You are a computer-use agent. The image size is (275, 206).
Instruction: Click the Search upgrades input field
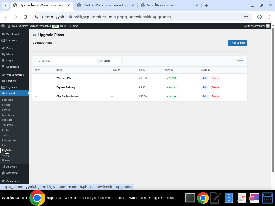(67, 61)
